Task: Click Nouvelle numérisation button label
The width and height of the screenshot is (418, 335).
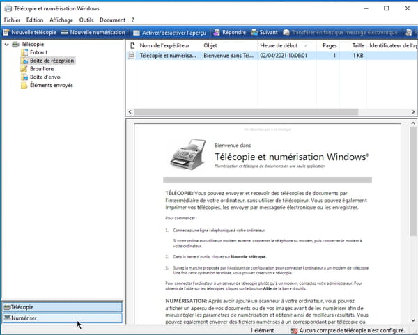Action: pyautogui.click(x=98, y=32)
